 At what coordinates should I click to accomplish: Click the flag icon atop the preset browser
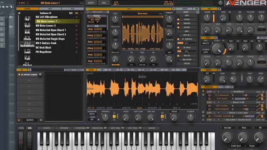[x=19, y=13]
